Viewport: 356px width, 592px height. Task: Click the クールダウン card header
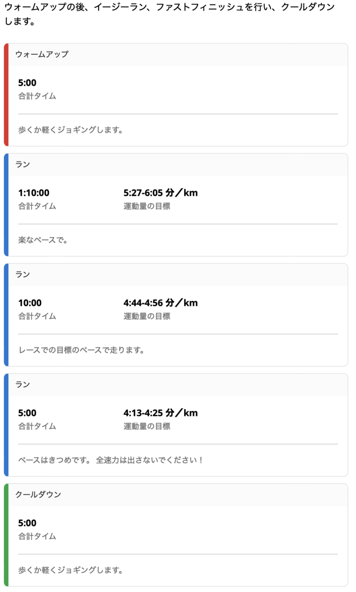[x=38, y=494]
